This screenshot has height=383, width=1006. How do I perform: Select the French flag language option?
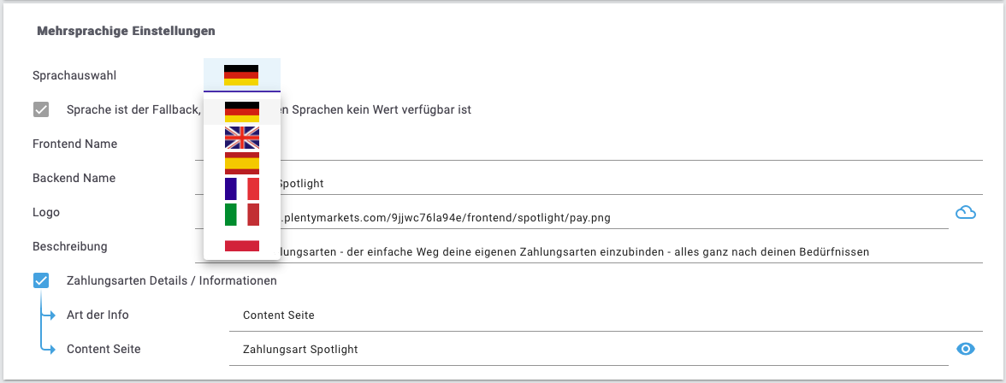point(242,189)
